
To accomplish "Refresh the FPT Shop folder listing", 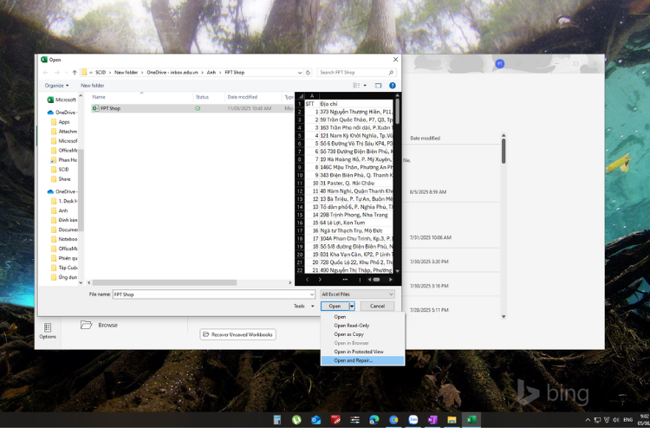I will pyautogui.click(x=308, y=73).
